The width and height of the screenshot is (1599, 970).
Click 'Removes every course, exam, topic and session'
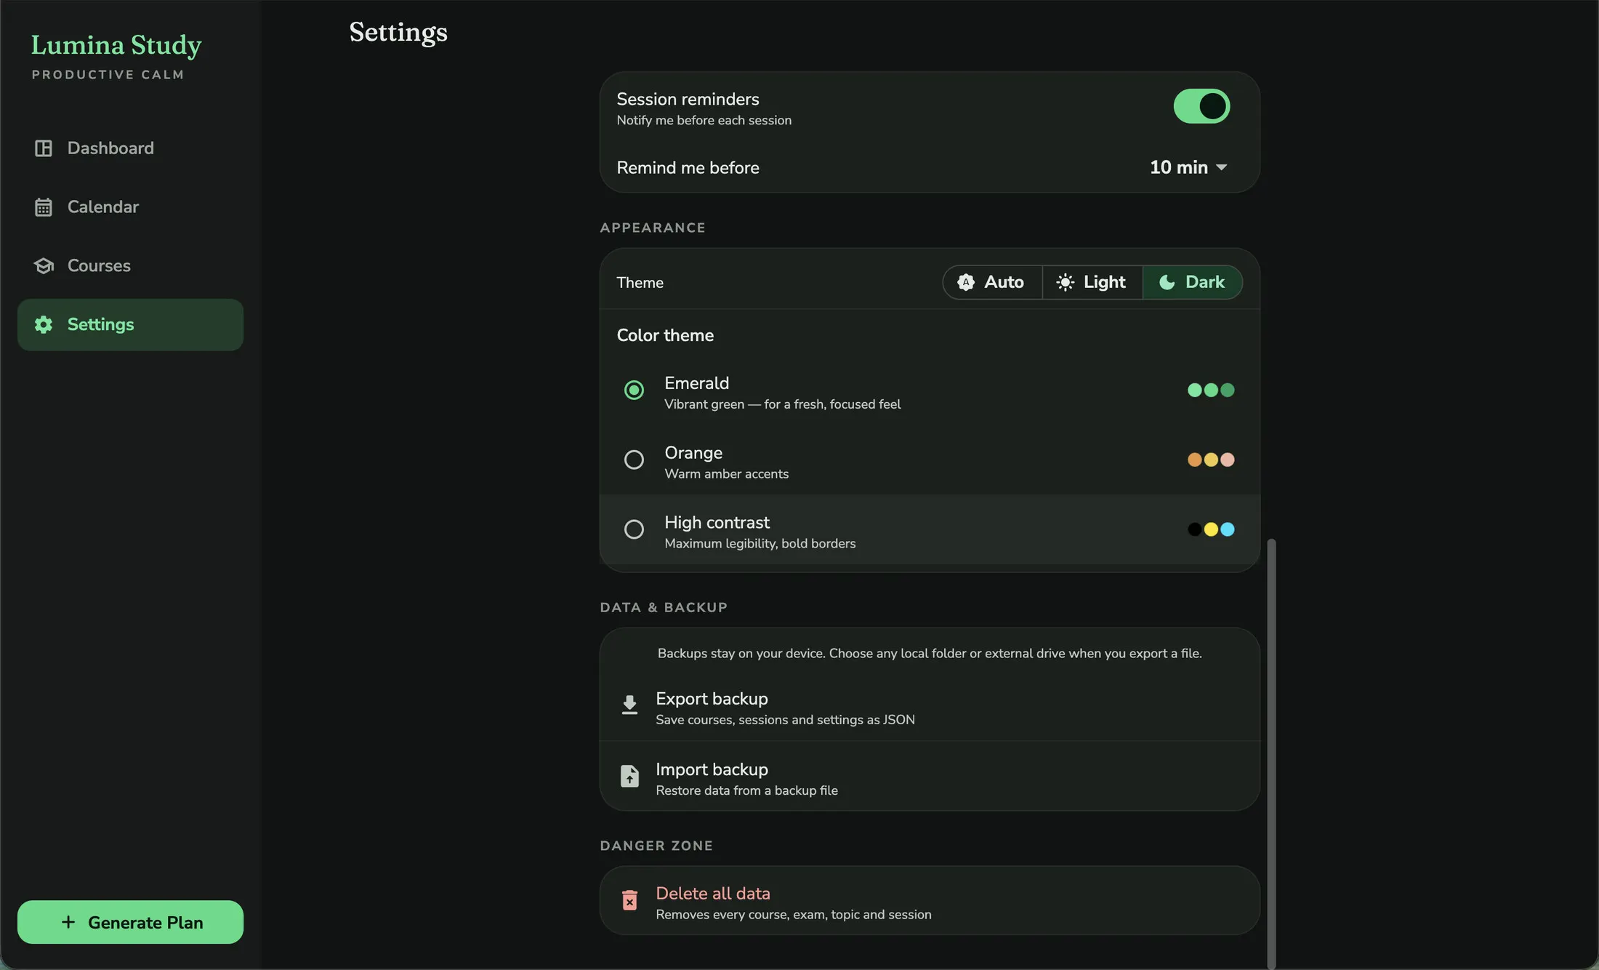pyautogui.click(x=793, y=915)
